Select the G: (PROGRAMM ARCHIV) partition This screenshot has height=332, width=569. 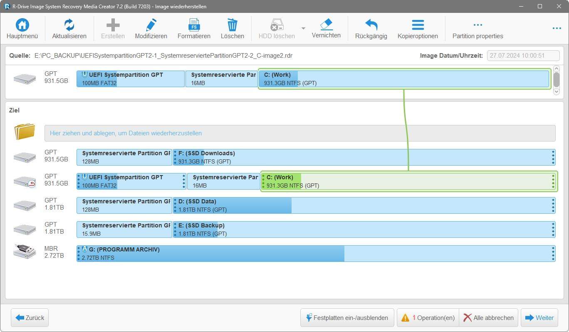coord(316,254)
